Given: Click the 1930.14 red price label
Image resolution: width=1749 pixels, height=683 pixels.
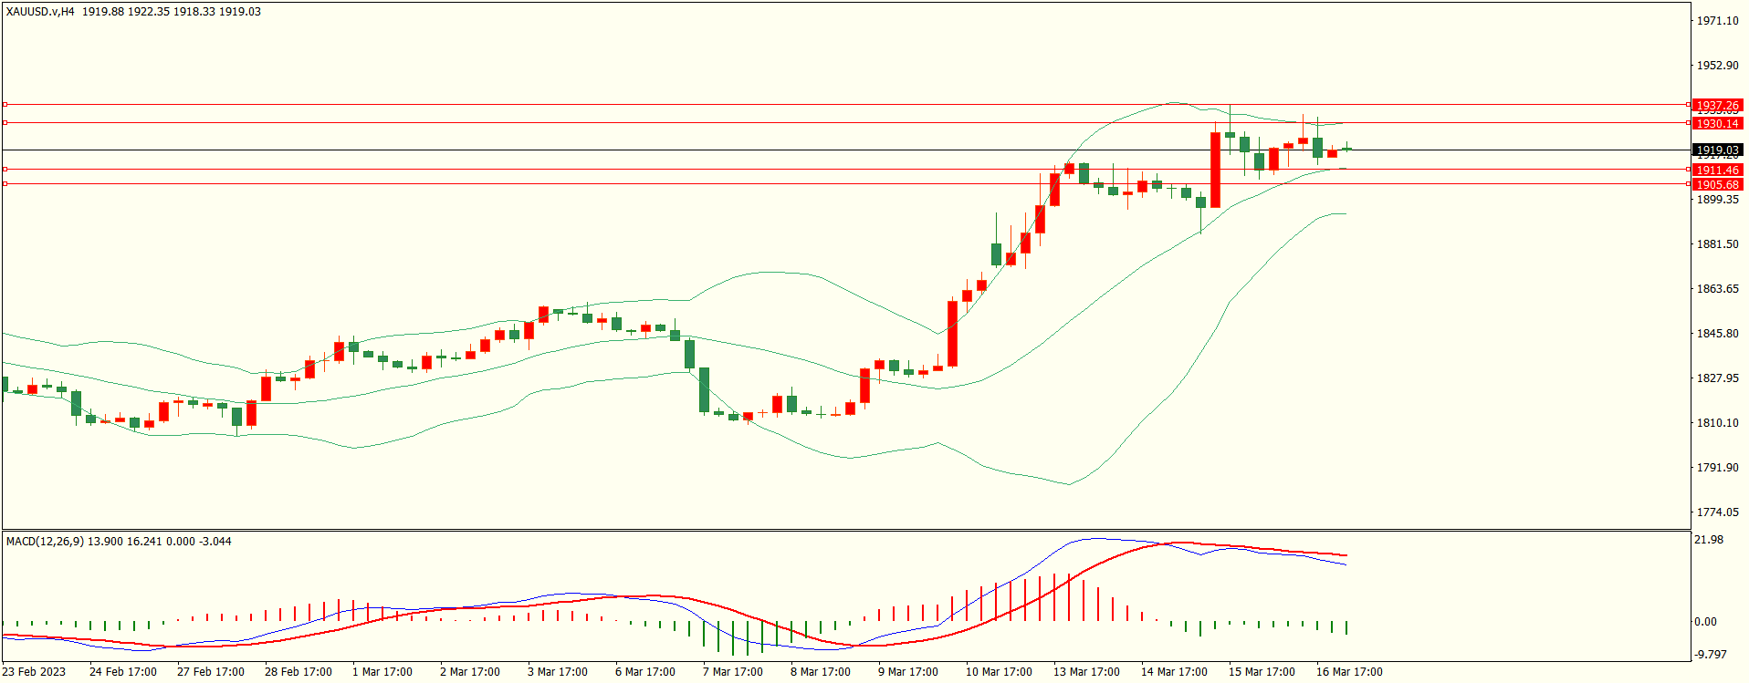Looking at the screenshot, I should (x=1717, y=123).
